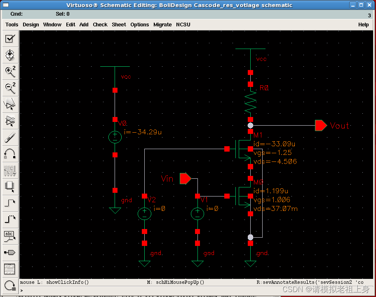Pick the Copy tool
Viewport: 376px width, 297px height.
10,121
